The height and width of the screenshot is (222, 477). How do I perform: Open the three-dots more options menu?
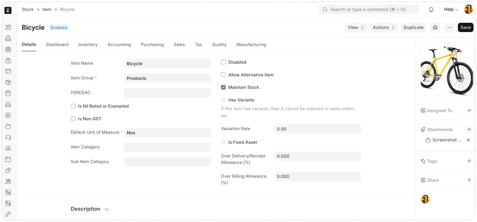point(449,27)
